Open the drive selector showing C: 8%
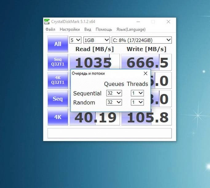 [142, 40]
